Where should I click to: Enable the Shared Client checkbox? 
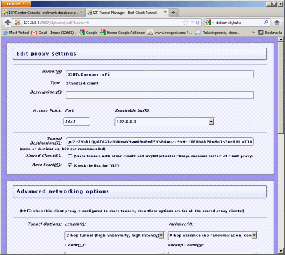pyautogui.click(x=70, y=156)
